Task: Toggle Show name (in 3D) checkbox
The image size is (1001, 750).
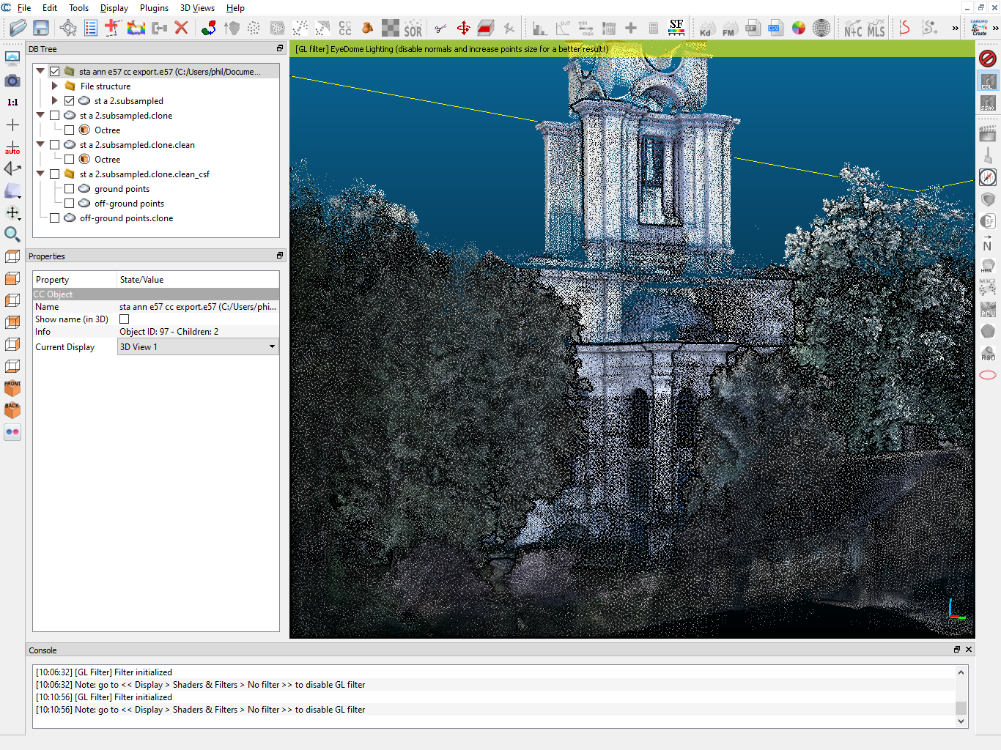Action: (125, 319)
